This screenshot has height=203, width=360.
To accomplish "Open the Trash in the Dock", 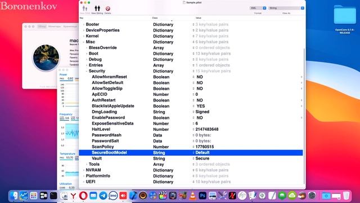I will (x=346, y=196).
